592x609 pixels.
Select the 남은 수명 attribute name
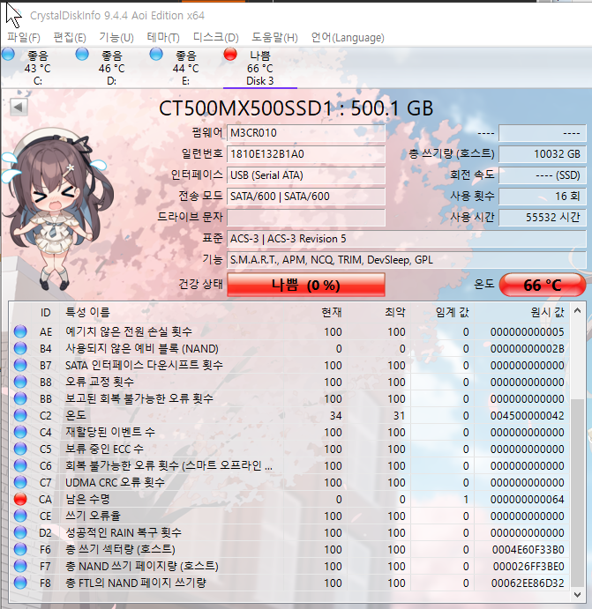click(87, 499)
